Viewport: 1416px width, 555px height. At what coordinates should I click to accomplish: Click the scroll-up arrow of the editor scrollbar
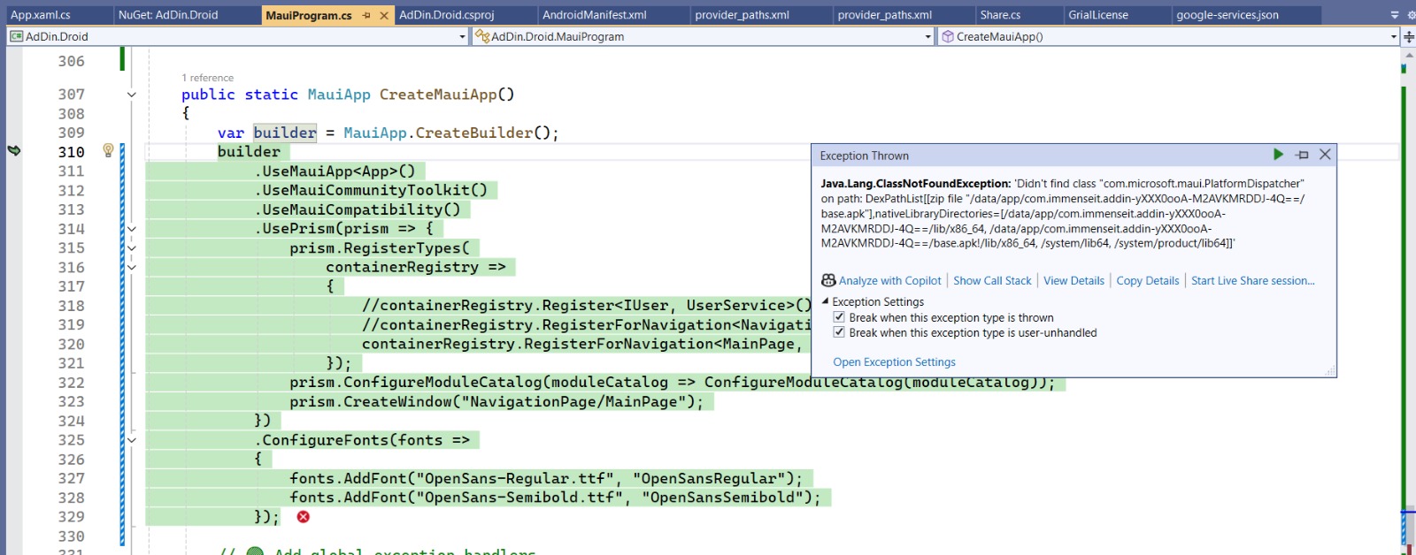point(1409,56)
